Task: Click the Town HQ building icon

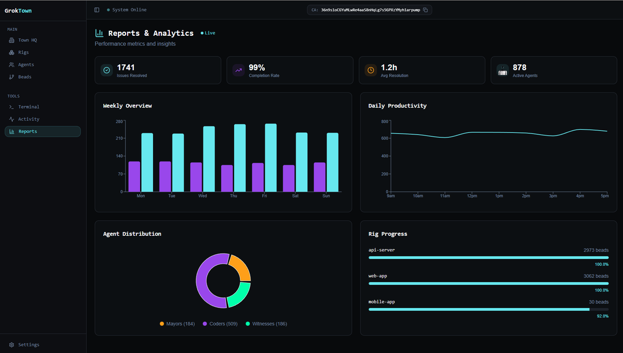Action: coord(12,40)
